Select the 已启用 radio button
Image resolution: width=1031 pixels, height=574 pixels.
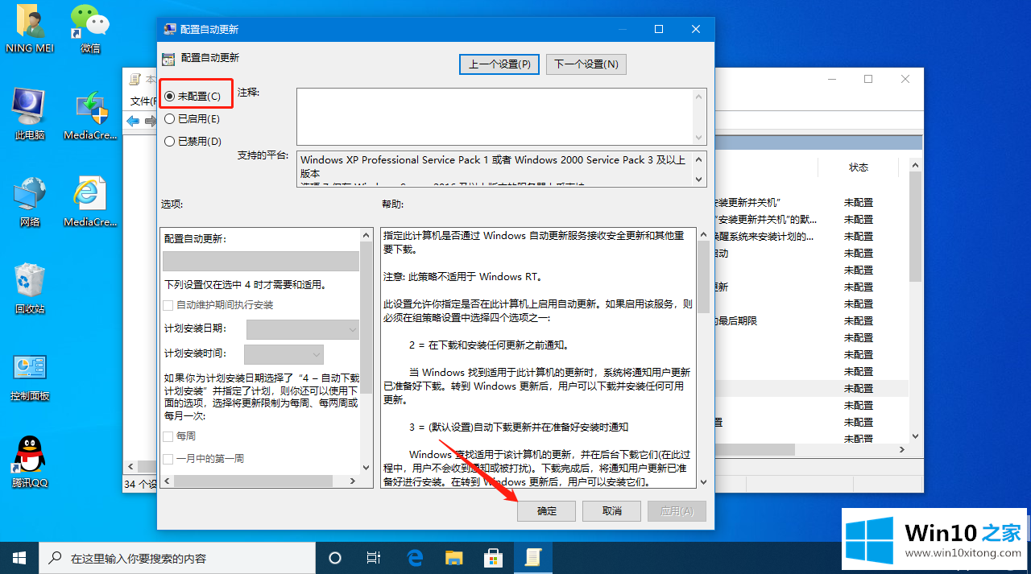[x=169, y=118]
